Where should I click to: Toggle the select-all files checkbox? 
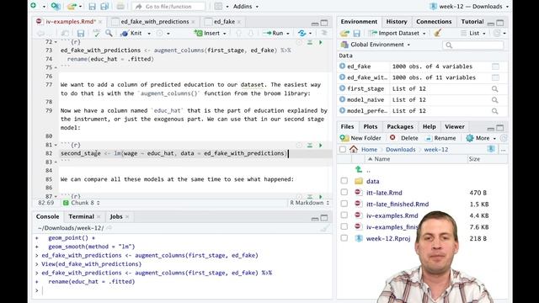(x=343, y=150)
